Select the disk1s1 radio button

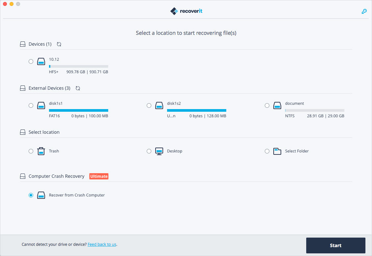click(31, 105)
